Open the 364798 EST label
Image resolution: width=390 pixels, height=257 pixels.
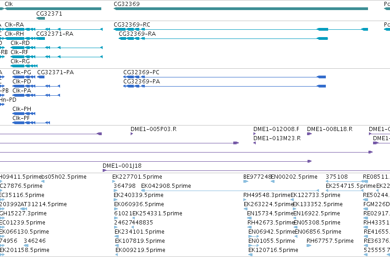(x=125, y=186)
